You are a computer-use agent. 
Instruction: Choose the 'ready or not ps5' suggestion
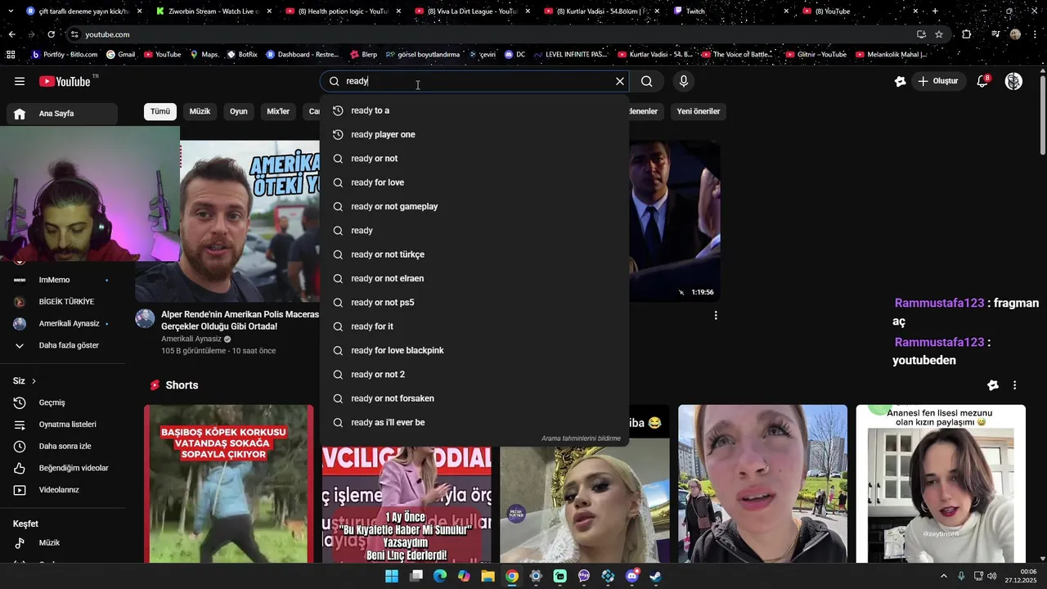(x=474, y=303)
